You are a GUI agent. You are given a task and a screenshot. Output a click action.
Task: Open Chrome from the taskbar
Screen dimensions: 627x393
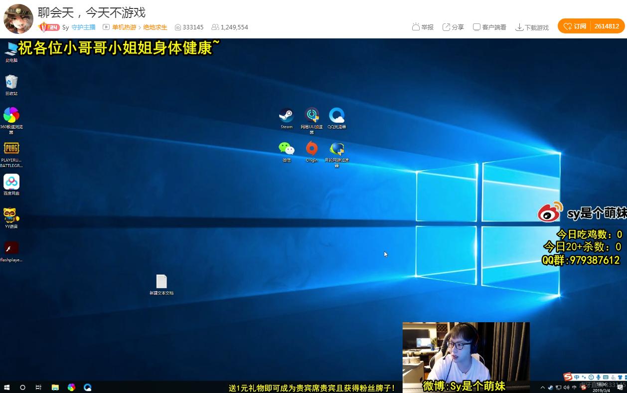[71, 387]
